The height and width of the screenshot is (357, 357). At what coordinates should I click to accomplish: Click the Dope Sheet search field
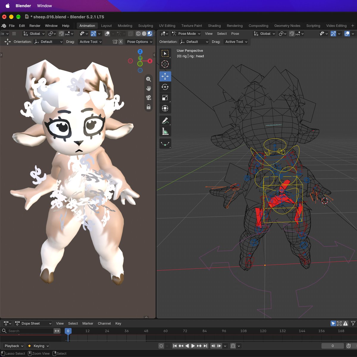click(x=27, y=331)
